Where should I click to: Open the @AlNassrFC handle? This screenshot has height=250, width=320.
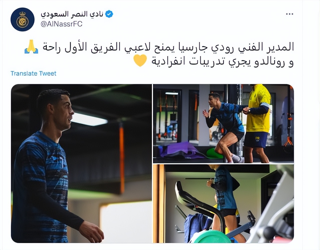[61, 24]
